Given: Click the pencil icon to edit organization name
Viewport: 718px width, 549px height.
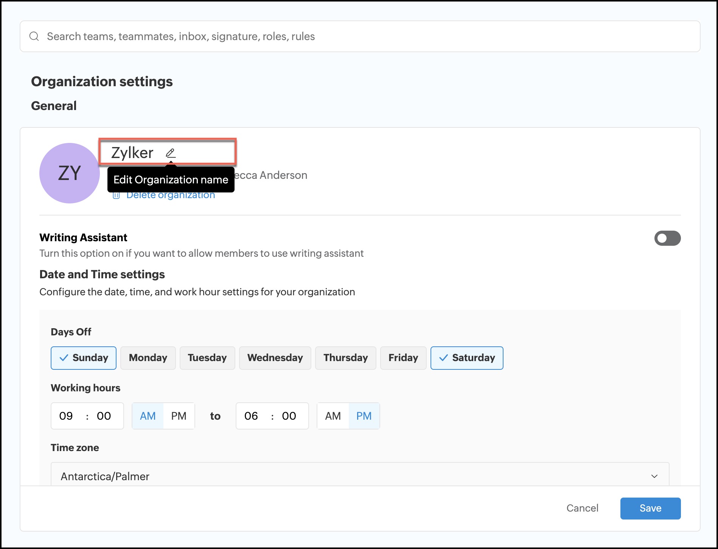Looking at the screenshot, I should click(x=171, y=153).
